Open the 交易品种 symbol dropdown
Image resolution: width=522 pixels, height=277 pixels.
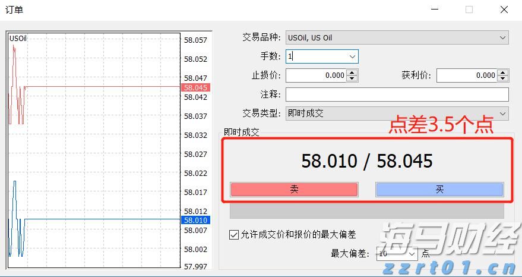click(x=397, y=37)
